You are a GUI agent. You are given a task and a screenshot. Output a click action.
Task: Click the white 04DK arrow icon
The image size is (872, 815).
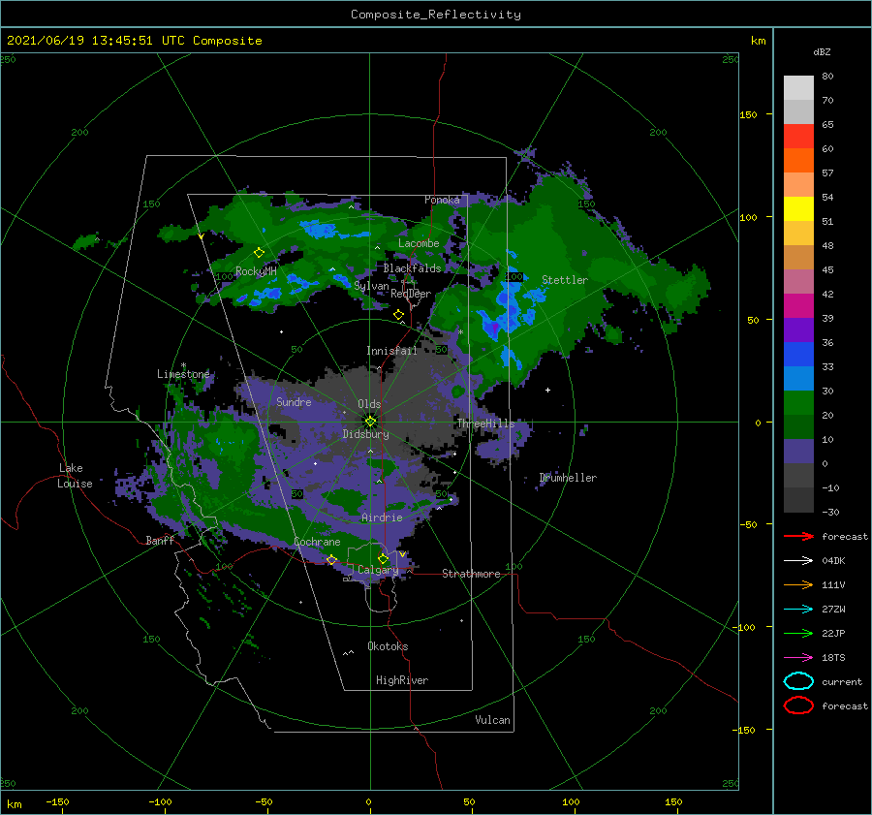[x=798, y=561]
